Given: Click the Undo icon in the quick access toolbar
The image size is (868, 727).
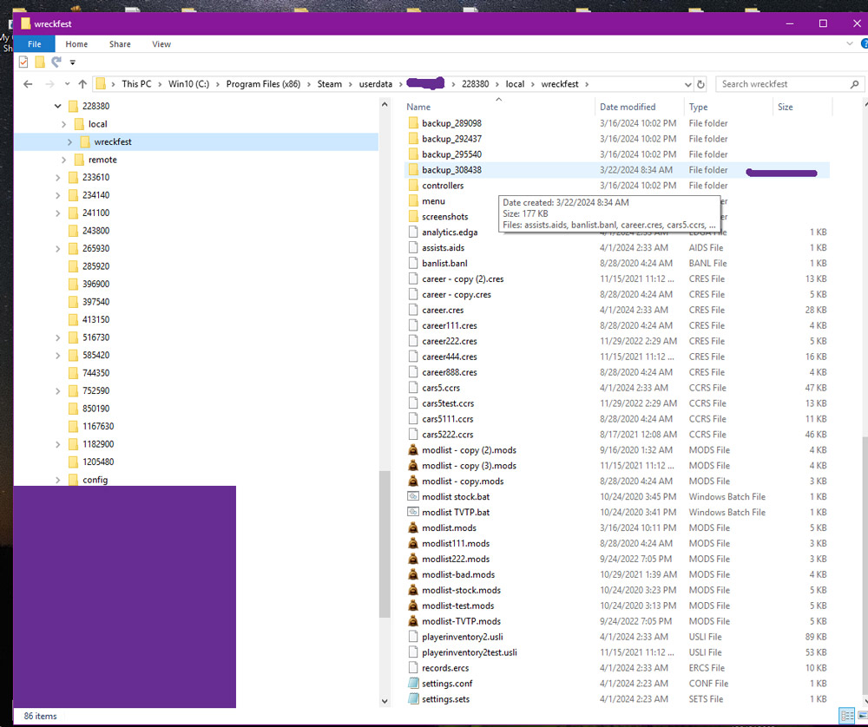Looking at the screenshot, I should [56, 62].
